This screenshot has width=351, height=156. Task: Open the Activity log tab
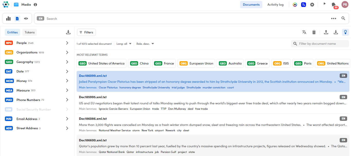[275, 5]
